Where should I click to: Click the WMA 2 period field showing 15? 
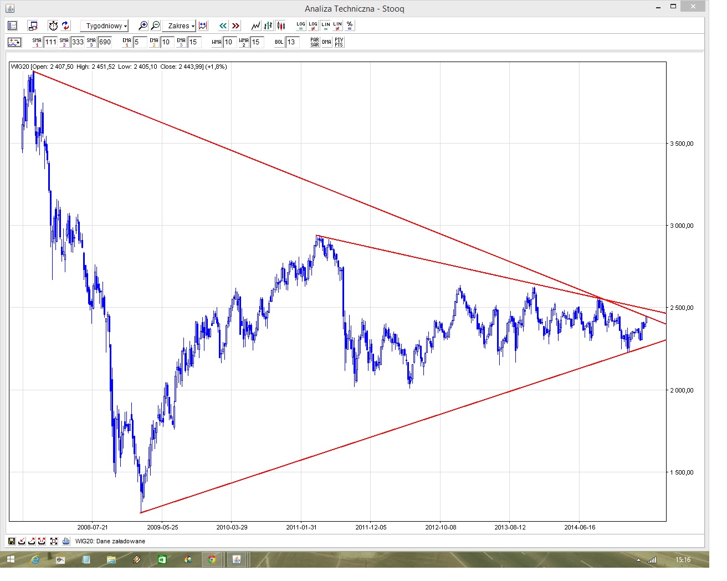pos(257,42)
